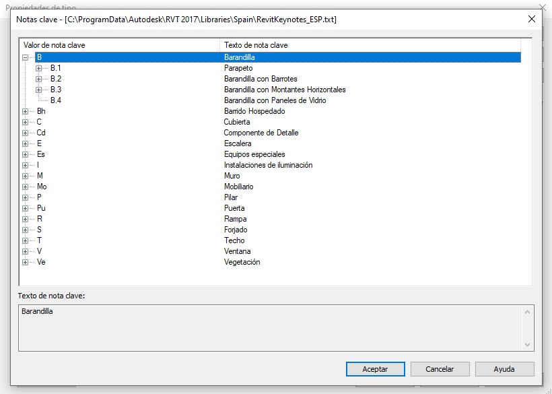
Task: Collapse the B Barandilla tree node
Action: pyautogui.click(x=26, y=58)
